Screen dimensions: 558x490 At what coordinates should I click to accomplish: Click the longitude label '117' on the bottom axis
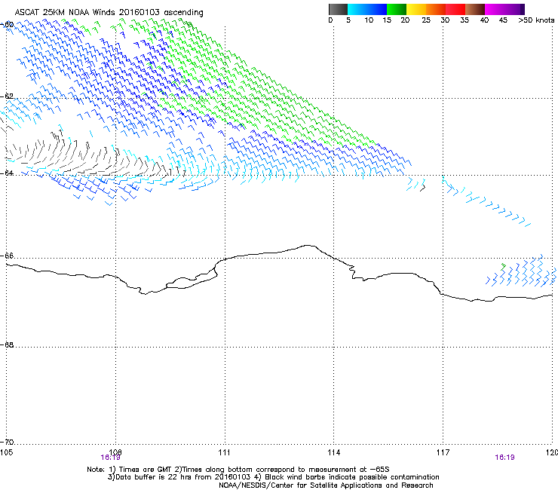(x=443, y=452)
